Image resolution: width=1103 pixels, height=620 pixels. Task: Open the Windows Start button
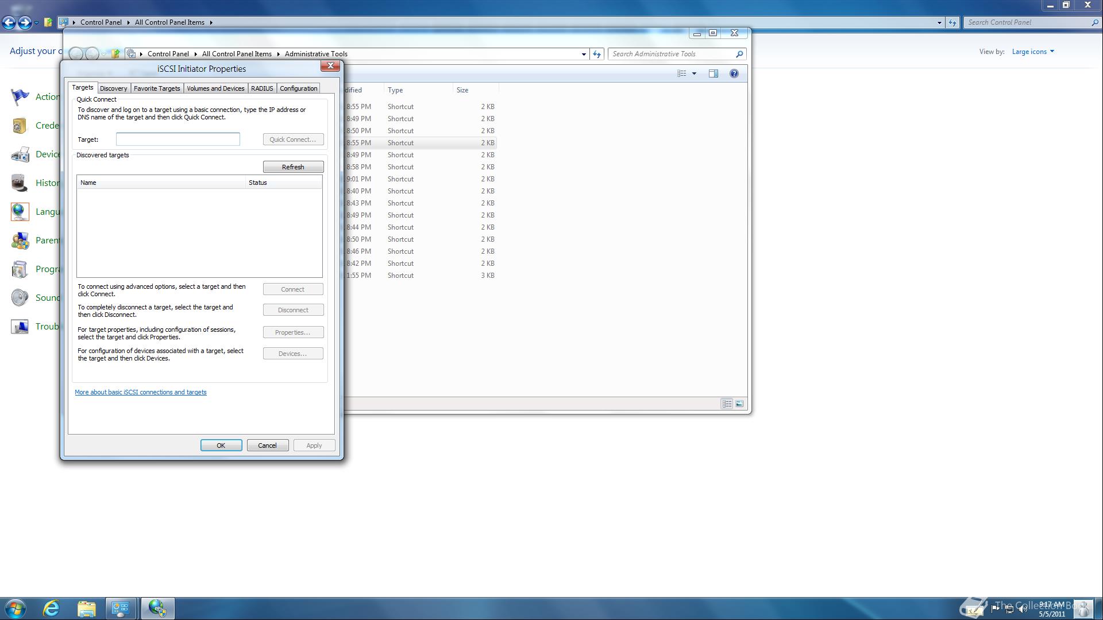(x=16, y=609)
